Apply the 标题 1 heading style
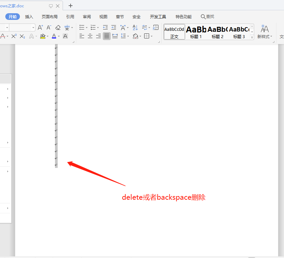Image resolution: width=284 pixels, height=258 pixels. coord(196,32)
